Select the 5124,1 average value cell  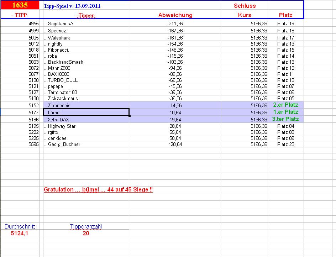tap(19, 233)
